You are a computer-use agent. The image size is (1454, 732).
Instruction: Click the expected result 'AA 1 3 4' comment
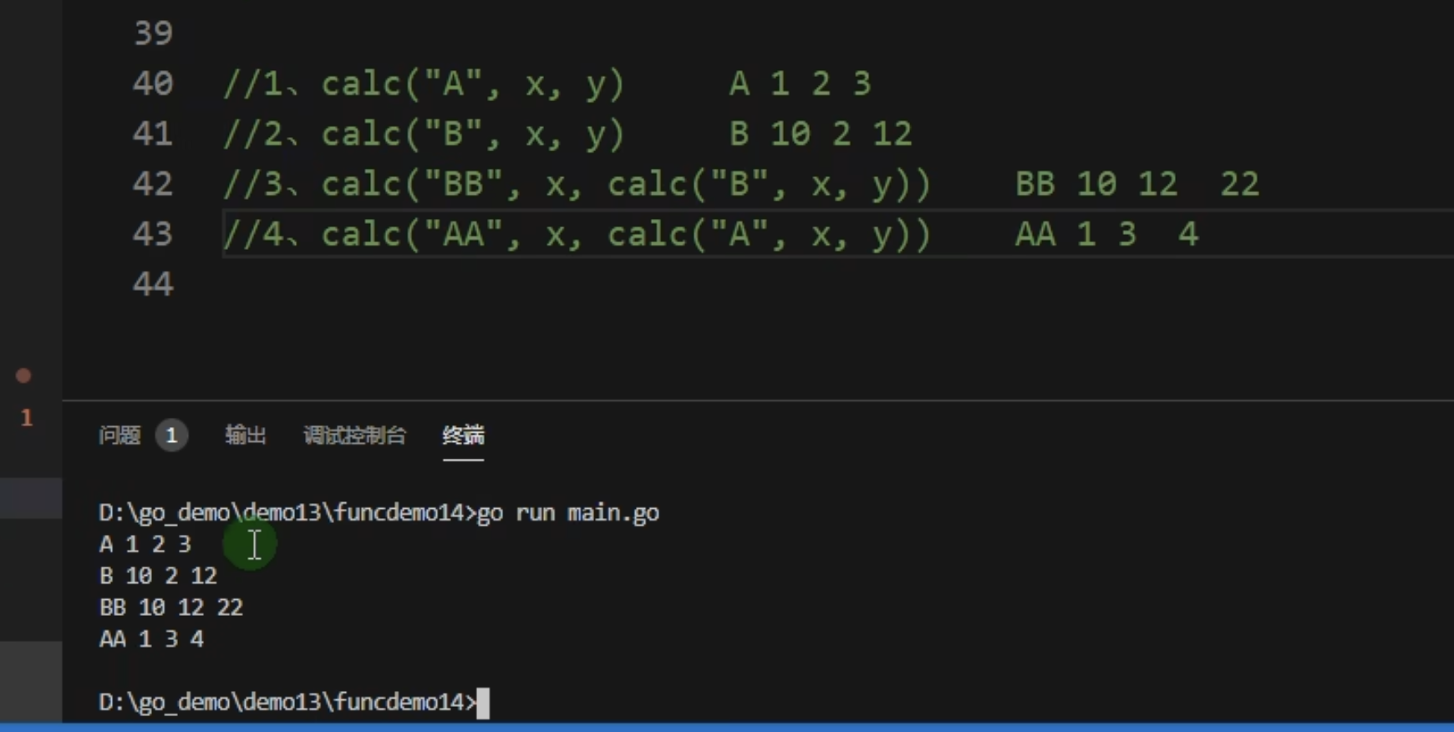(x=1107, y=234)
